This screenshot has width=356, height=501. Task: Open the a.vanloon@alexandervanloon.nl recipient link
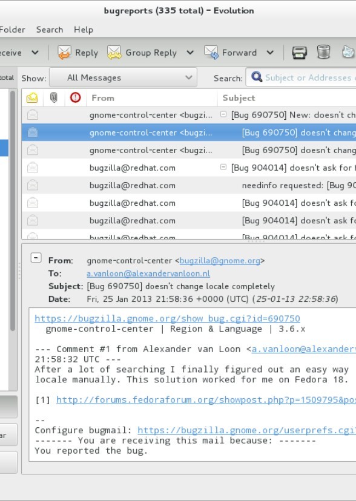pos(148,273)
